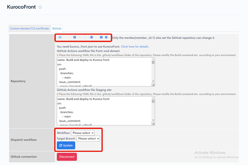This screenshot has height=165, width=248.
Task: Click down arrow of Front-end domain YAML scrollbar
Action: point(153,81)
